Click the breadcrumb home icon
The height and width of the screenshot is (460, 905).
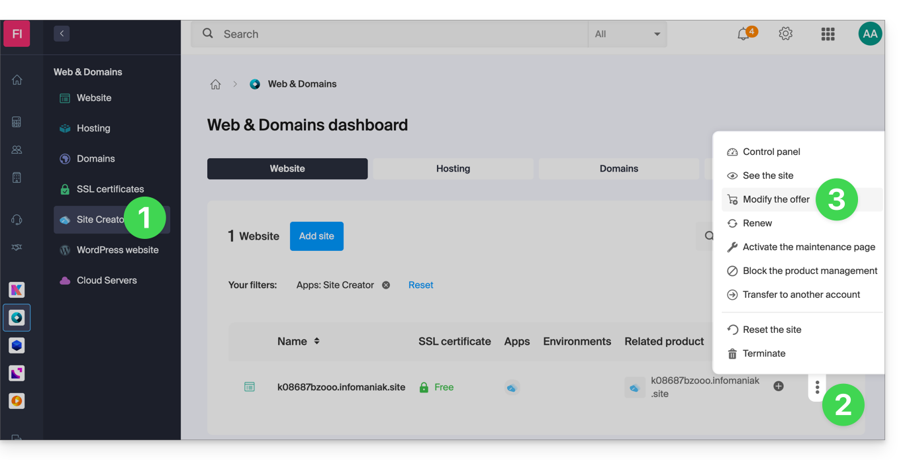(x=216, y=84)
